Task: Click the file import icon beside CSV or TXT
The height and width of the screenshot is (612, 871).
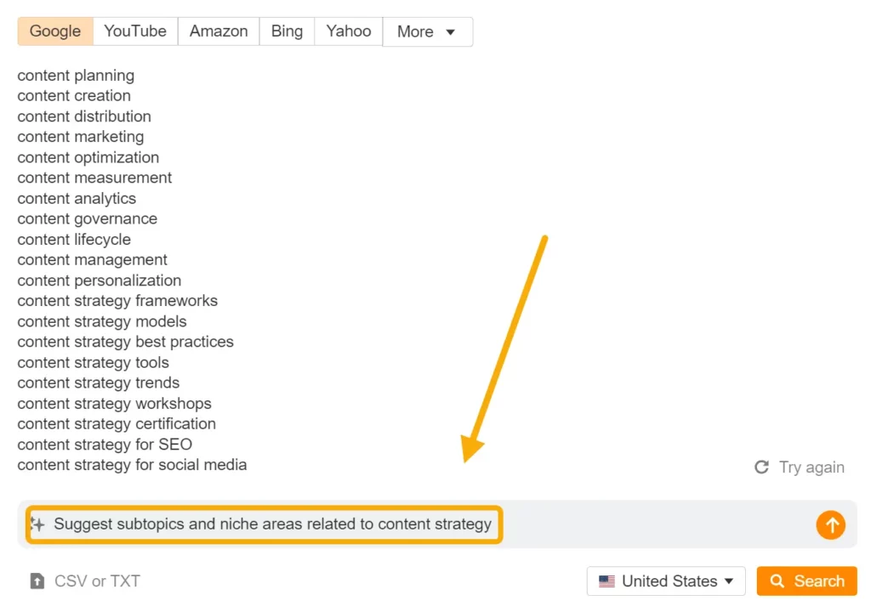Action: point(37,581)
